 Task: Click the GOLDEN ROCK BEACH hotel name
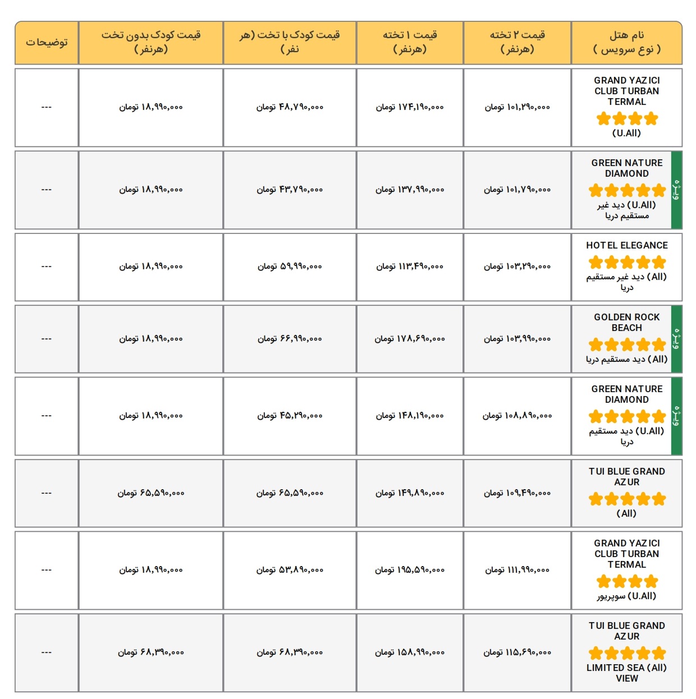pos(627,323)
